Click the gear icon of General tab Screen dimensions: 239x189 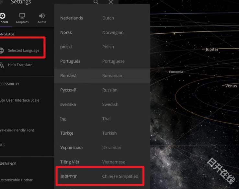(3, 16)
